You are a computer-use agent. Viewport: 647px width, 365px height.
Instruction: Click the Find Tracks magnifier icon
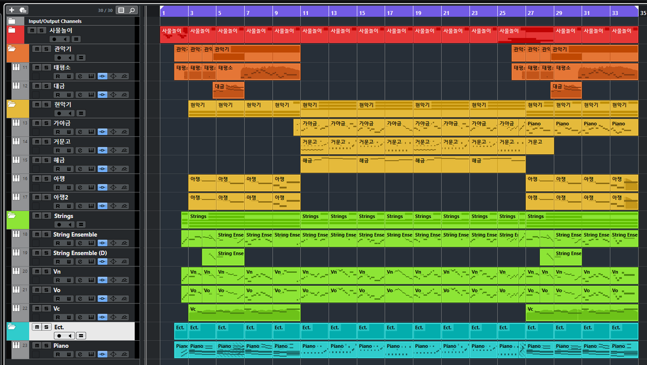coord(133,10)
